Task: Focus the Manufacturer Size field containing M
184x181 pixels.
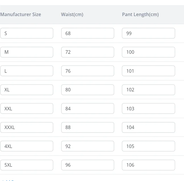Action: 26,52
